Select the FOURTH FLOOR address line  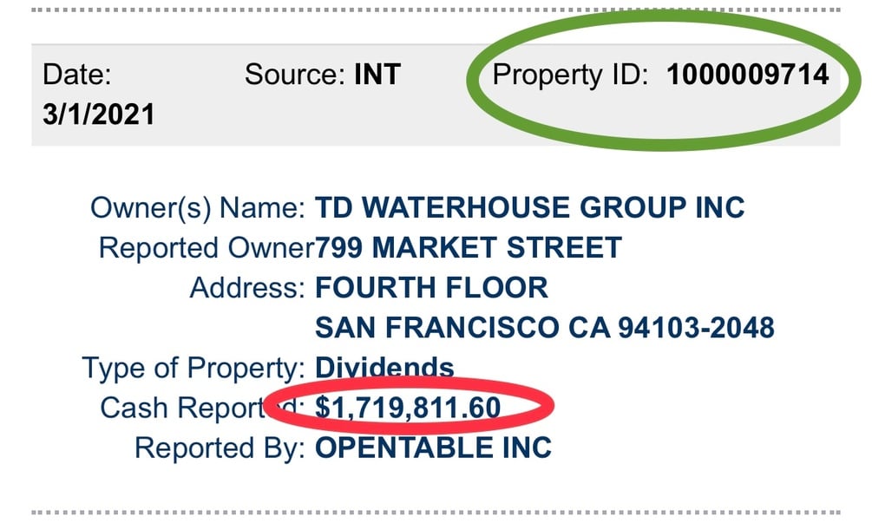point(431,288)
